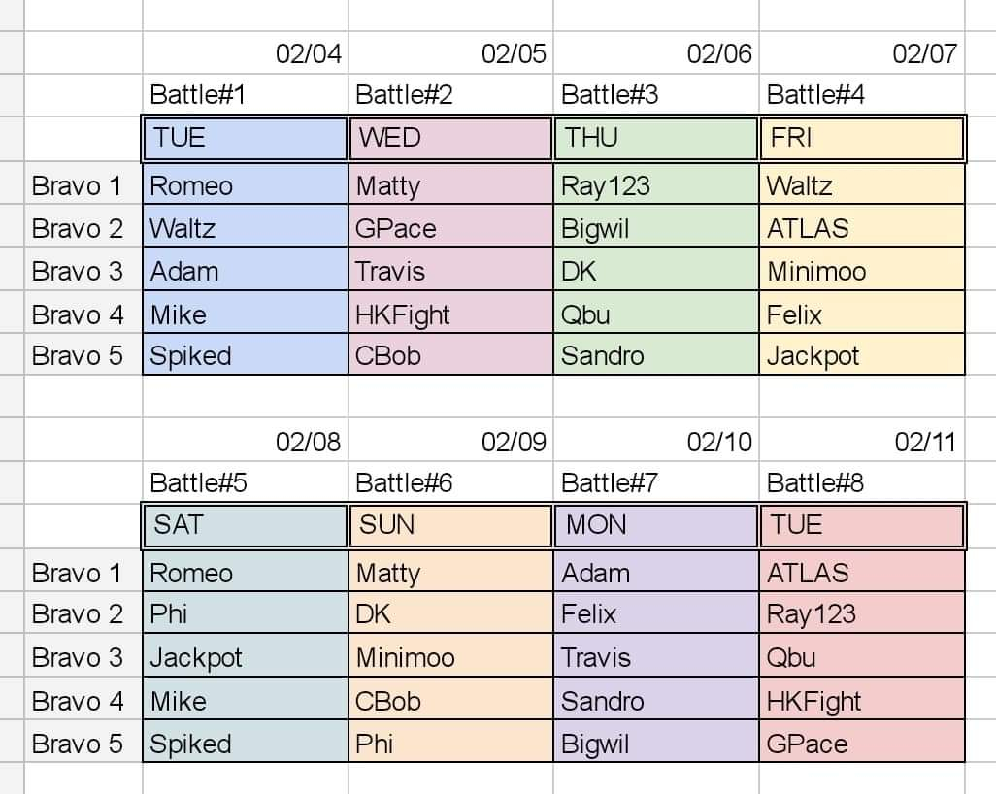Select the GPace cell under Battle#8
996x794 pixels.
pyautogui.click(x=862, y=742)
